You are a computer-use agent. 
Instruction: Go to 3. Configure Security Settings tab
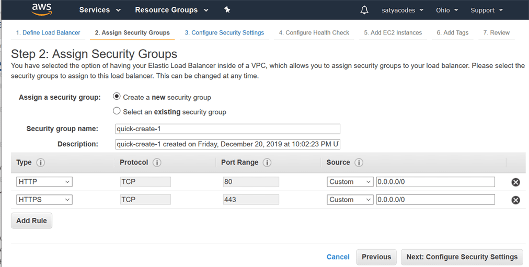point(224,32)
